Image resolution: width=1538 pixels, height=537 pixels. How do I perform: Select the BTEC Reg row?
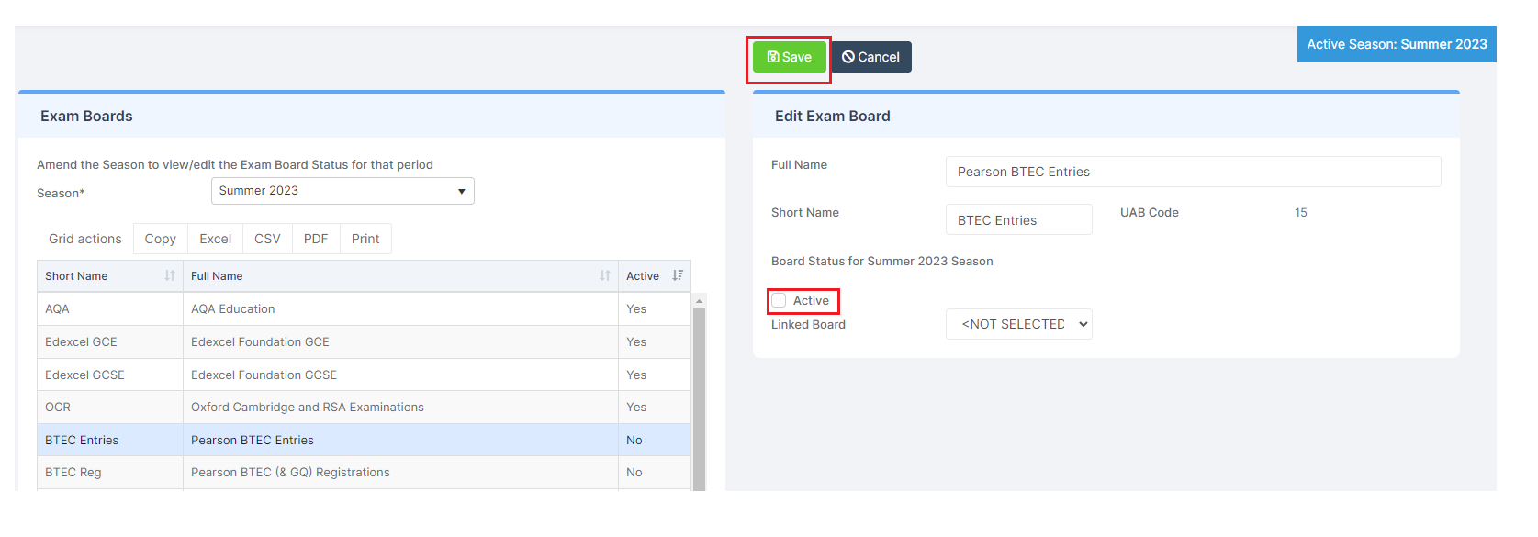[364, 473]
